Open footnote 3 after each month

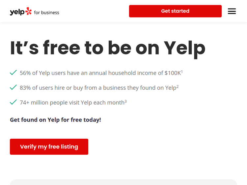coord(125,101)
